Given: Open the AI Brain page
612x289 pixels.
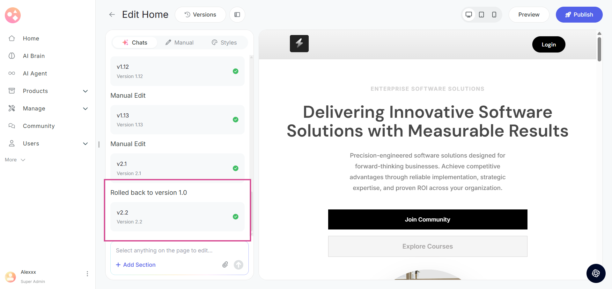Looking at the screenshot, I should tap(34, 56).
